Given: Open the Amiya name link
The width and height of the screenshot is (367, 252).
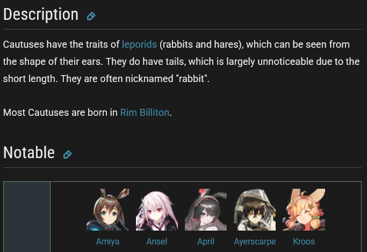Looking at the screenshot, I should click(107, 241).
